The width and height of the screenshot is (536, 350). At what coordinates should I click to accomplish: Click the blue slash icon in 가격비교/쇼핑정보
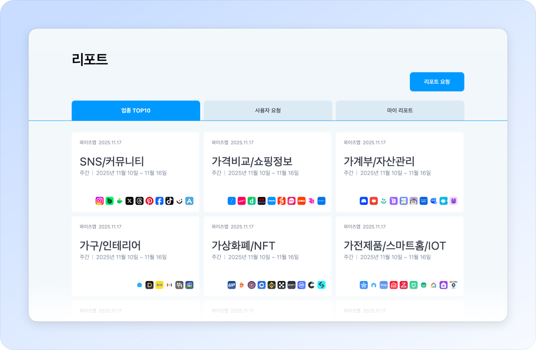[232, 201]
